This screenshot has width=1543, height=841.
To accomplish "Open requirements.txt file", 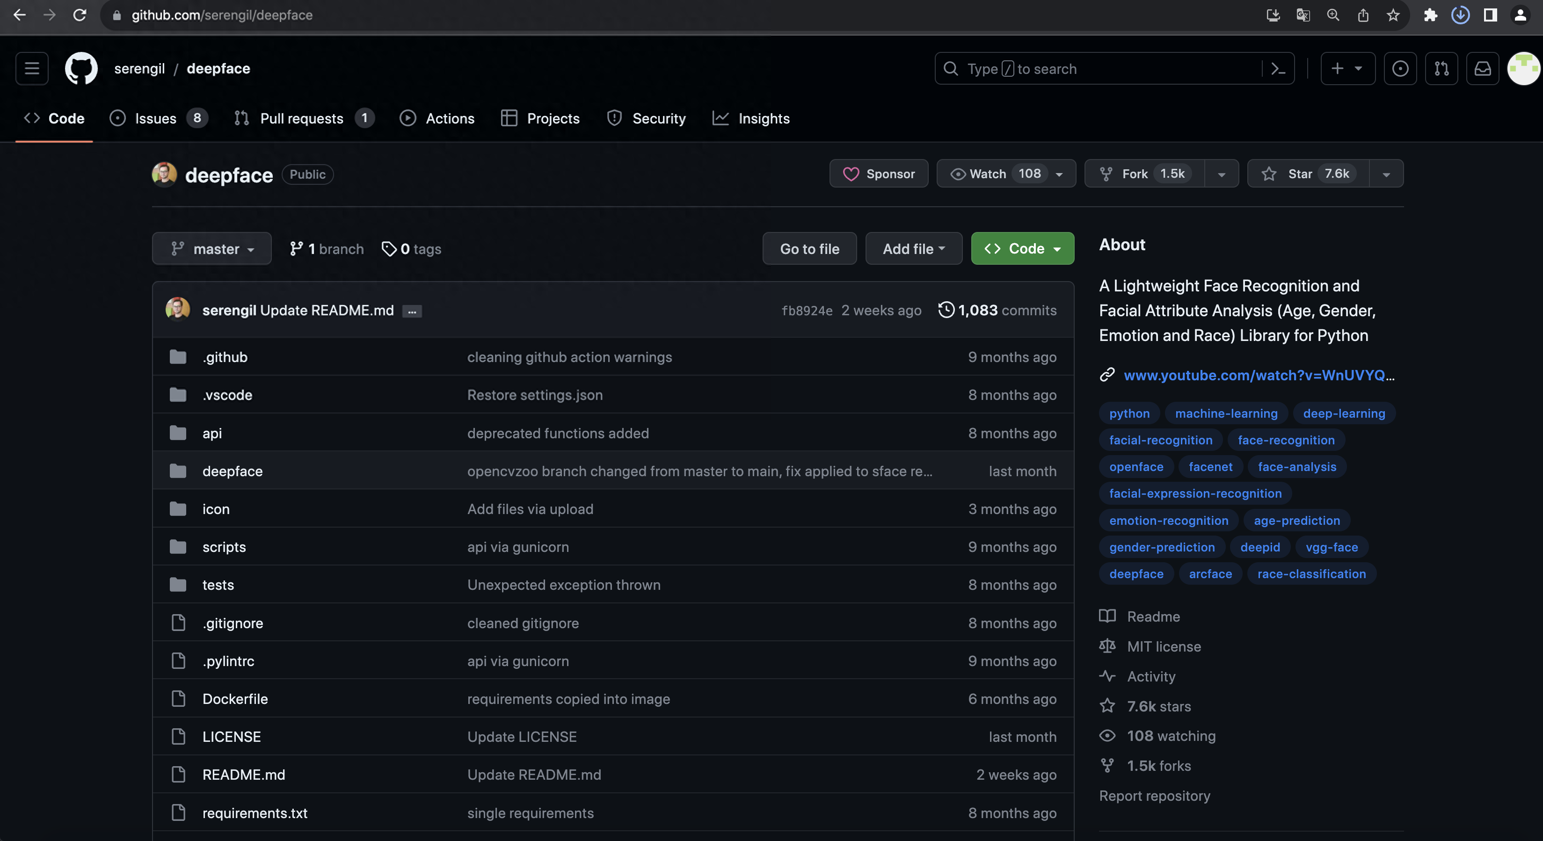I will point(255,813).
